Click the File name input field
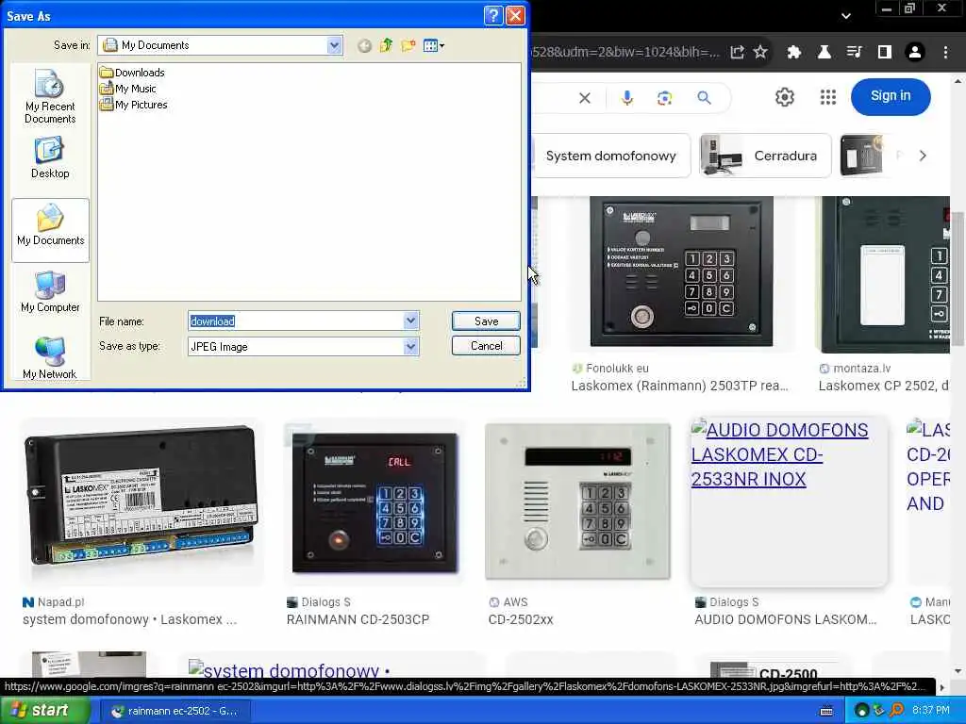Image resolution: width=966 pixels, height=724 pixels. point(295,321)
